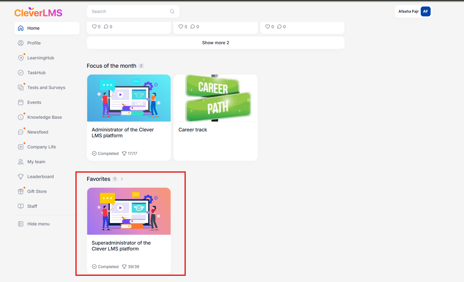Open Career track course title
Image resolution: width=464 pixels, height=282 pixels.
click(193, 130)
